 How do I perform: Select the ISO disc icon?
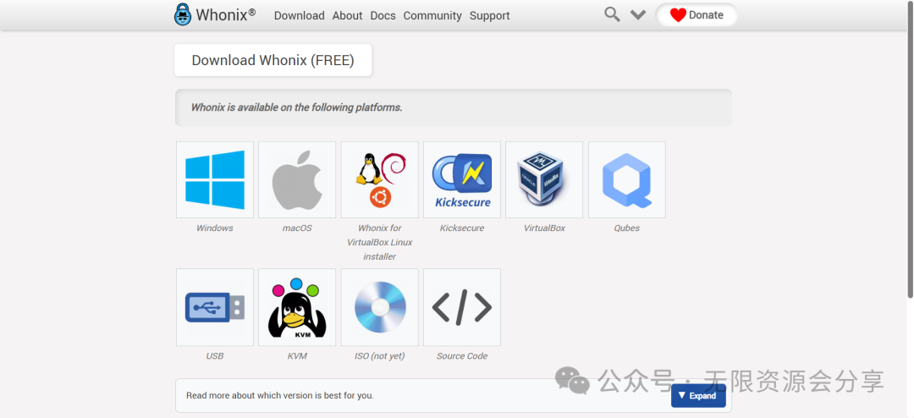pos(379,307)
